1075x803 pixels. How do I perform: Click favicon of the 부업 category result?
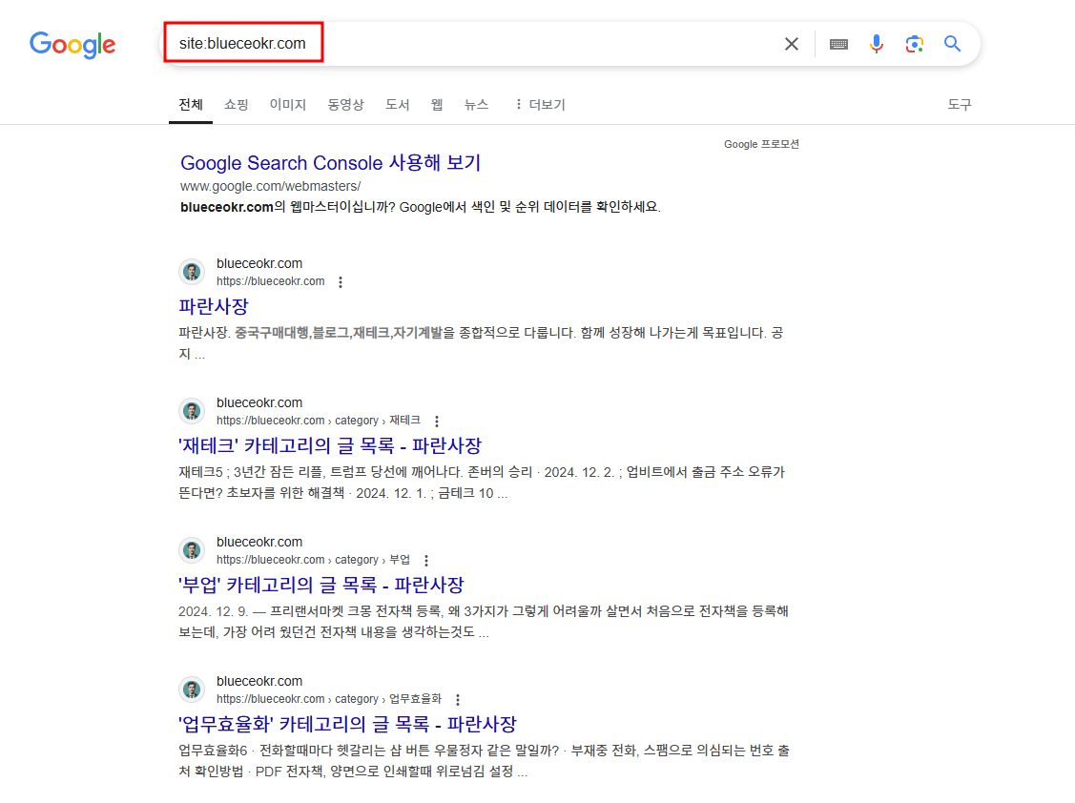pyautogui.click(x=192, y=550)
